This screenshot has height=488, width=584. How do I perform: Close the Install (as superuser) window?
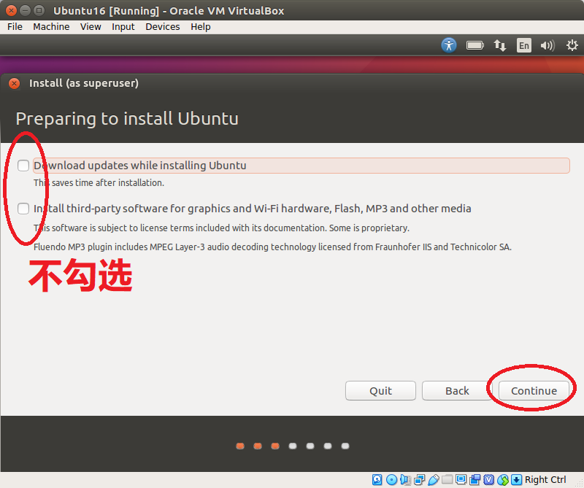pos(14,83)
